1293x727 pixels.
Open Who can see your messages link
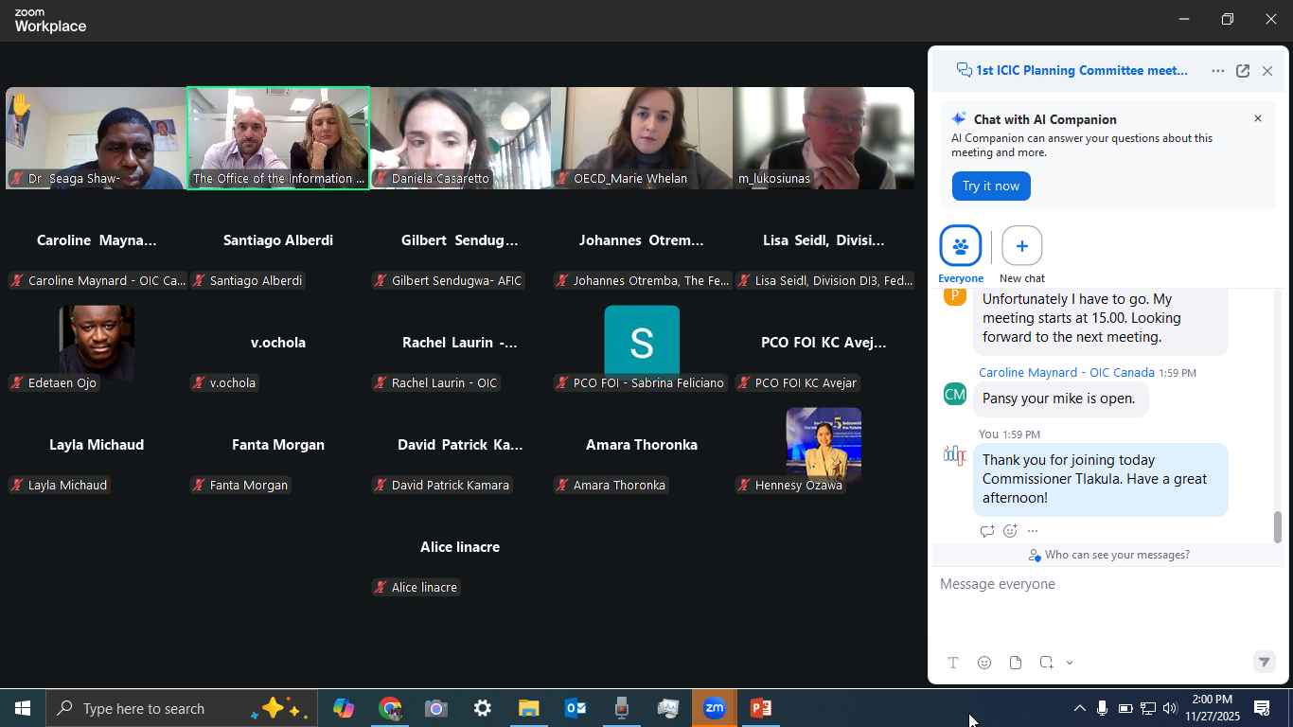click(1117, 555)
